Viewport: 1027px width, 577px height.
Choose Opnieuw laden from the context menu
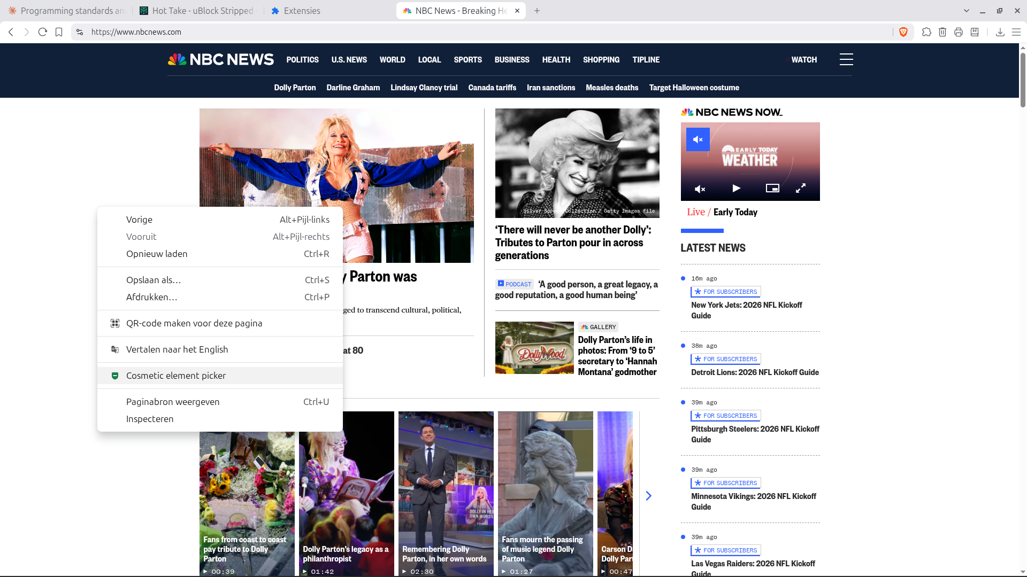pyautogui.click(x=220, y=254)
